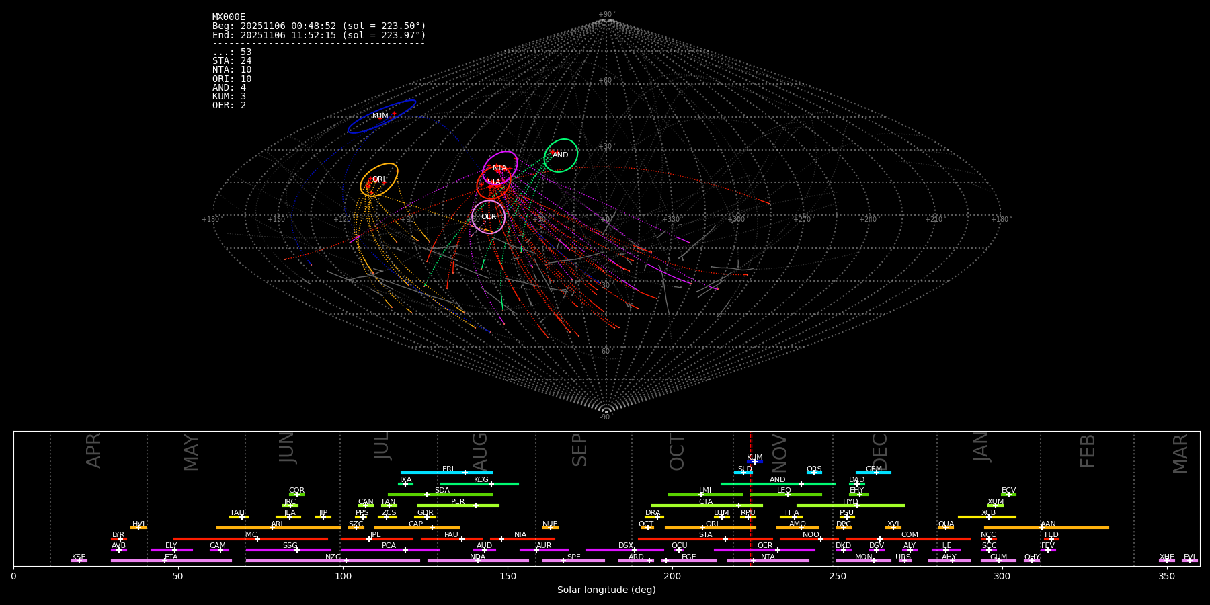Click the XHE shower label in the timeline

coord(1167,557)
